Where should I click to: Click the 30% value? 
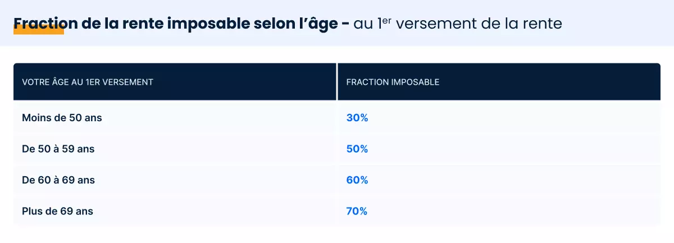click(357, 118)
